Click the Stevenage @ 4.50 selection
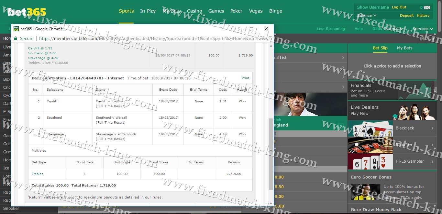Viewport: 442px width, 214px height. (43, 58)
